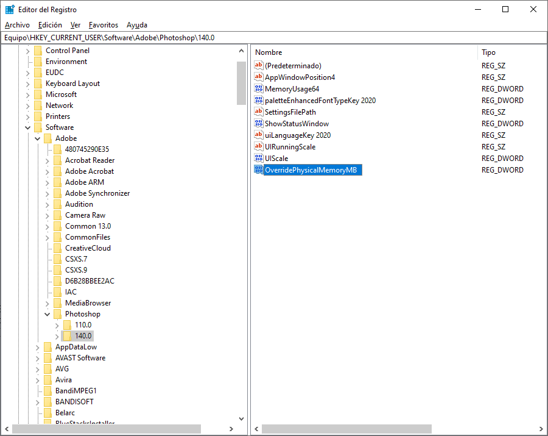Image resolution: width=548 pixels, height=436 pixels.
Task: Select the AVG key
Action: click(x=62, y=369)
